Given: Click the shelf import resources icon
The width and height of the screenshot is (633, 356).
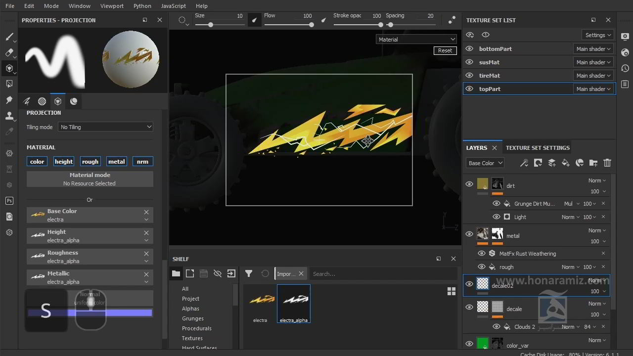Looking at the screenshot, I should (231, 273).
